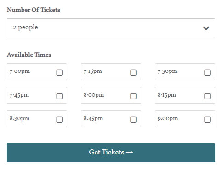Click the 8:45pm label text
Viewport: 222px width, 169px height.
[x=93, y=119]
